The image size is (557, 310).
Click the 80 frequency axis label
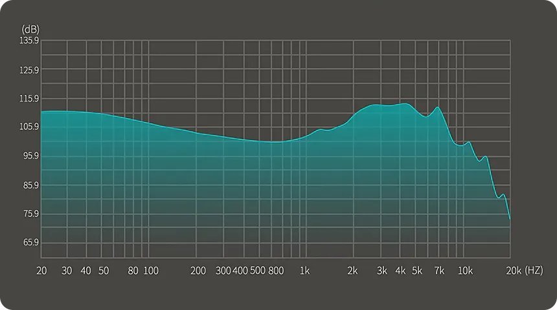pyautogui.click(x=133, y=271)
